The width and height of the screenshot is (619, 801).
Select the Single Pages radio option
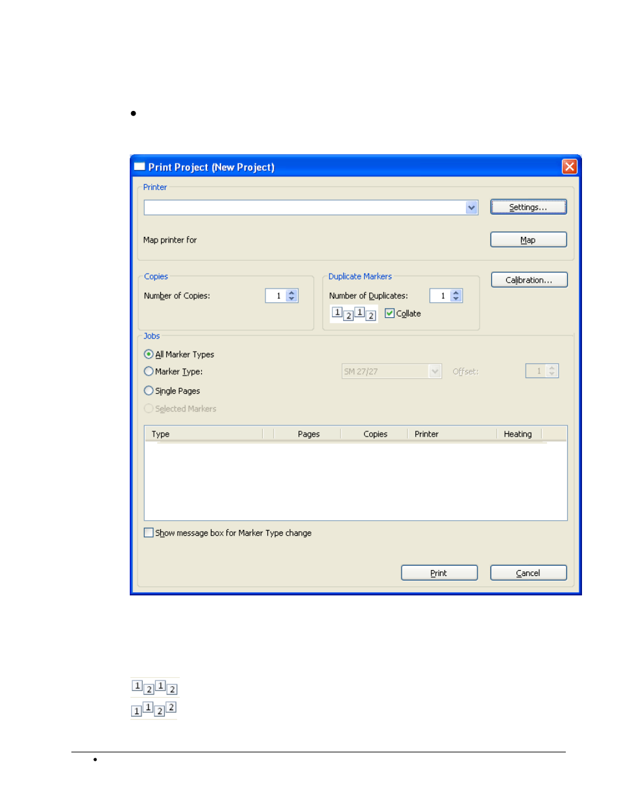pos(149,390)
